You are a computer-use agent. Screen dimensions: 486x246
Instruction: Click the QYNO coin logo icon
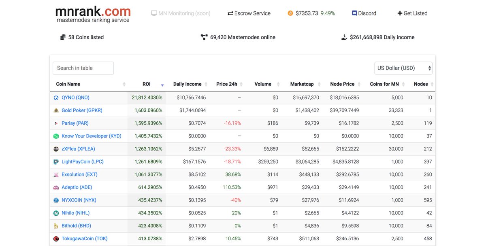click(56, 98)
